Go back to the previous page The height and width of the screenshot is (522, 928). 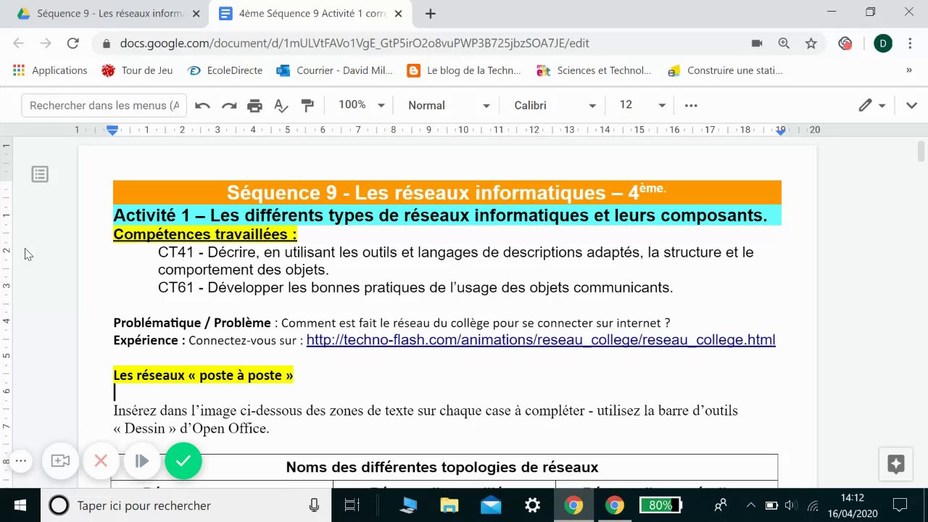tap(19, 43)
